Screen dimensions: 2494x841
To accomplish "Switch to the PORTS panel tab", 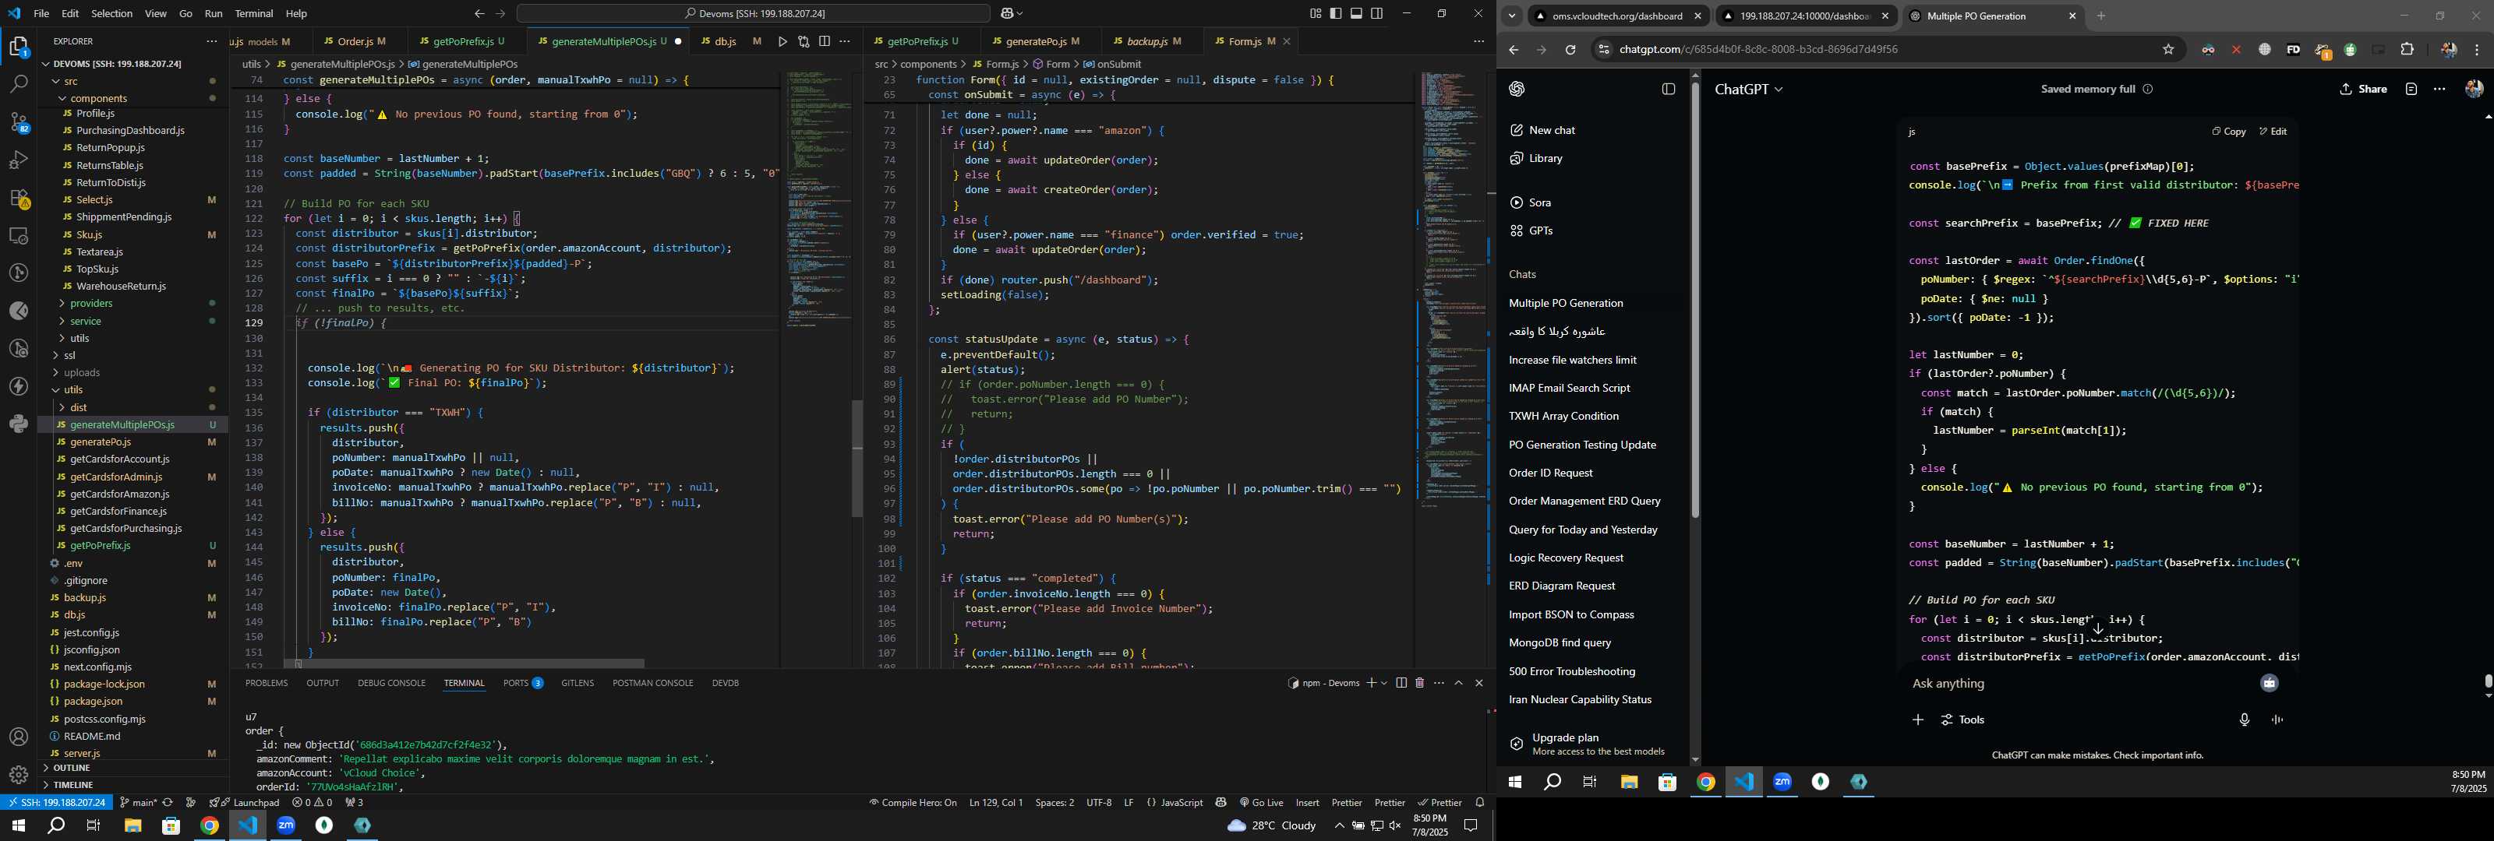I will click(x=523, y=683).
